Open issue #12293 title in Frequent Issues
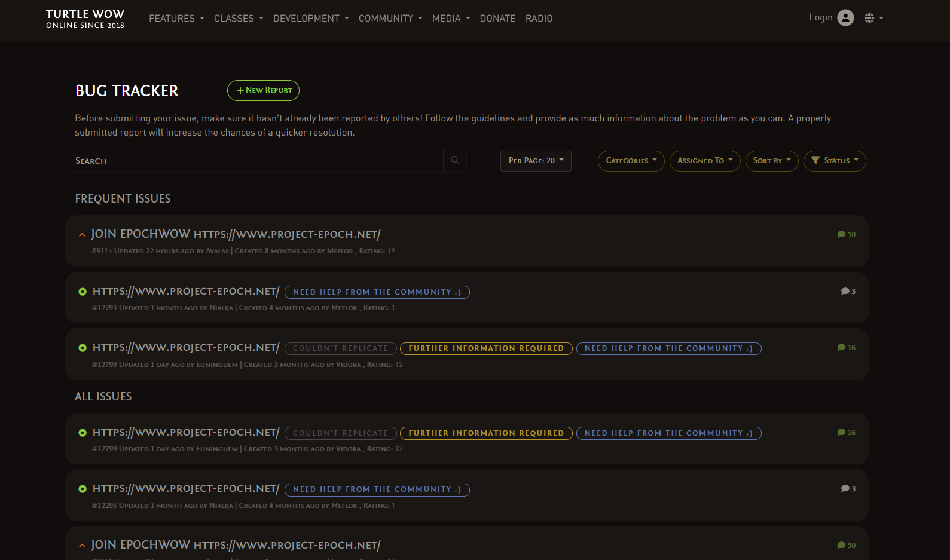Screen dimensions: 950x560 coord(186,291)
